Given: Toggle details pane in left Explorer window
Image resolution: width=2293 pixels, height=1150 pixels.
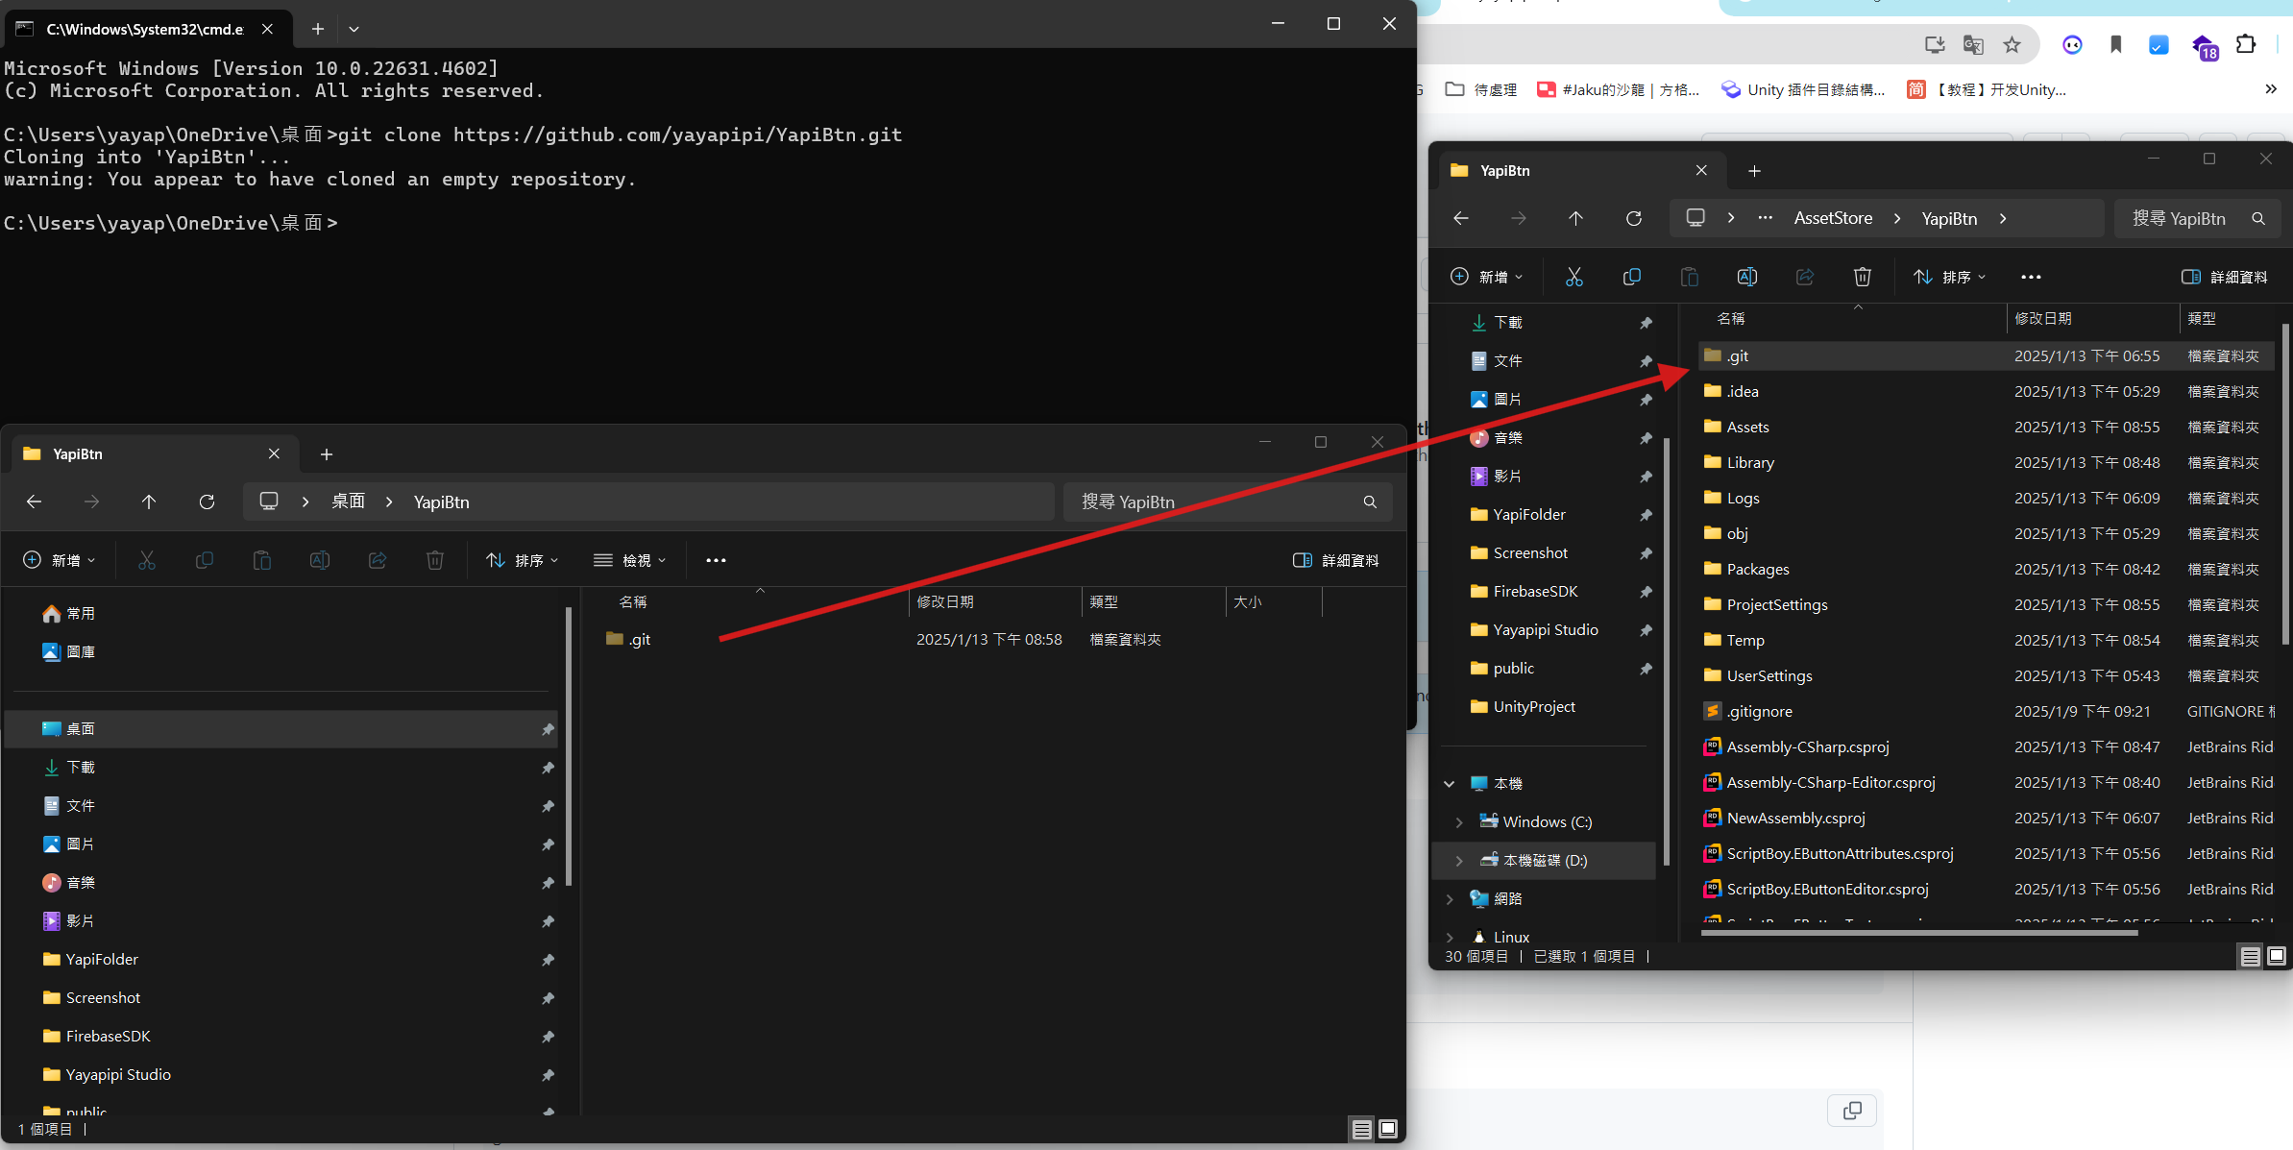Looking at the screenshot, I should coord(1336,560).
